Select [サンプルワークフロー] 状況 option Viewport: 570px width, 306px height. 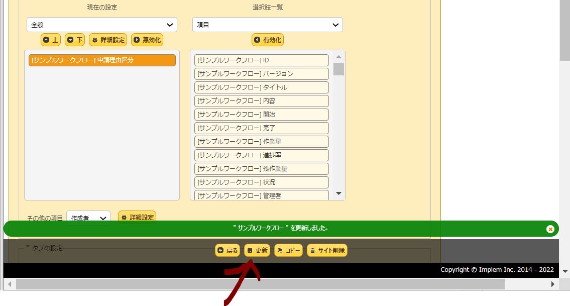point(261,182)
